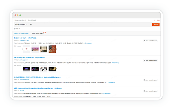Open LEDSupply rainbow colored LEDs thumbnail
The image size is (173, 110).
pos(35,69)
